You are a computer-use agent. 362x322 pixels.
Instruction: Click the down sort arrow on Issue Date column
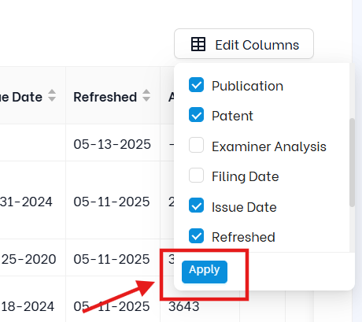point(52,99)
